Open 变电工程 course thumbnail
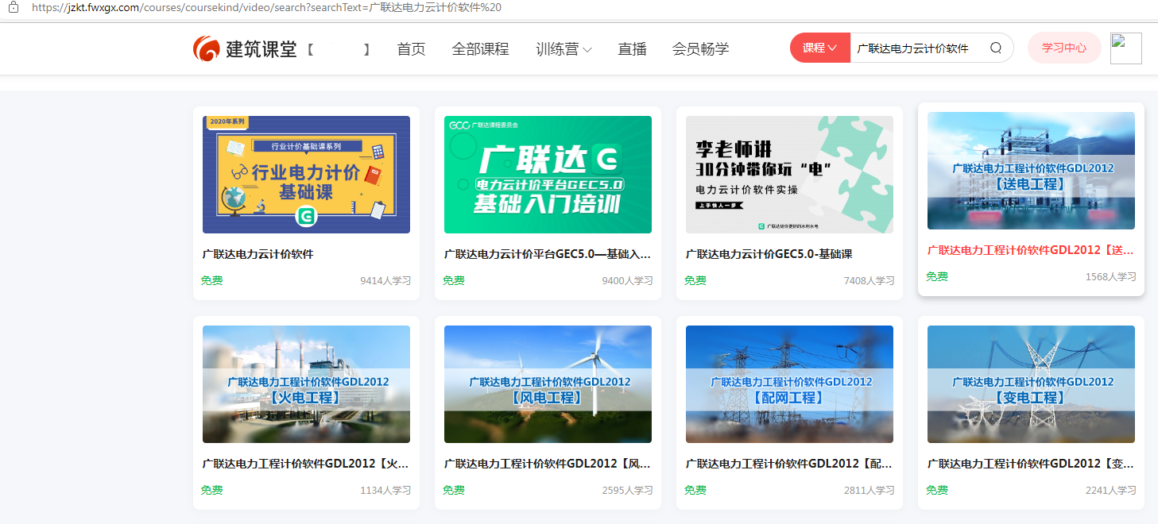This screenshot has height=524, width=1158. tap(1031, 384)
